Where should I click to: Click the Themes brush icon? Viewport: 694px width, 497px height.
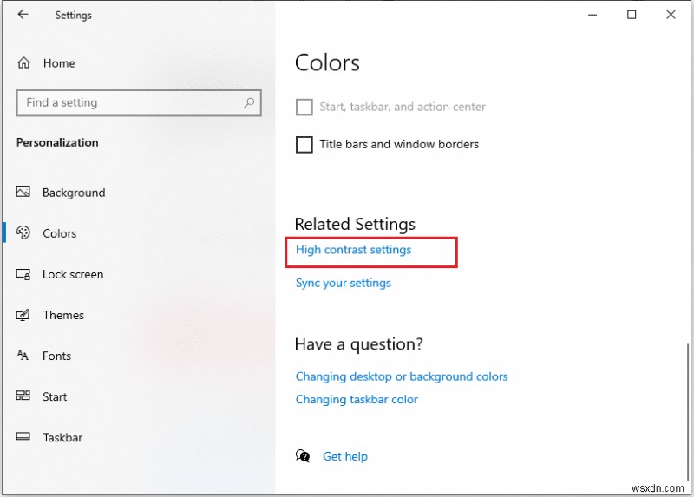(x=24, y=315)
